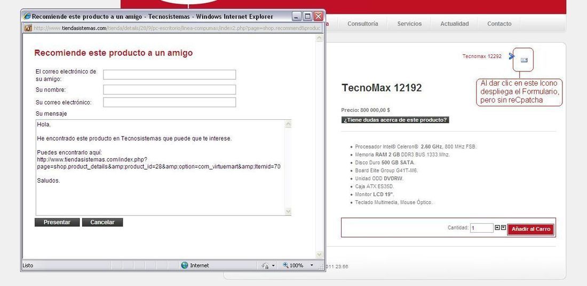Open the Consultoría menu item

[x=362, y=23]
